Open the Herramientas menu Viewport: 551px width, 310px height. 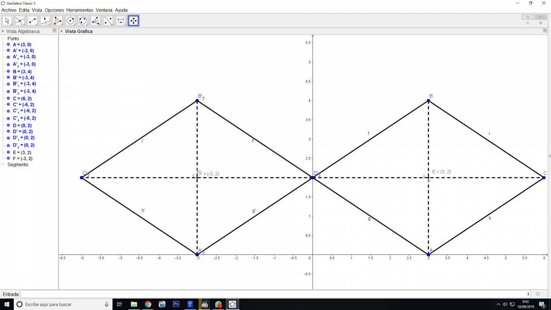80,10
